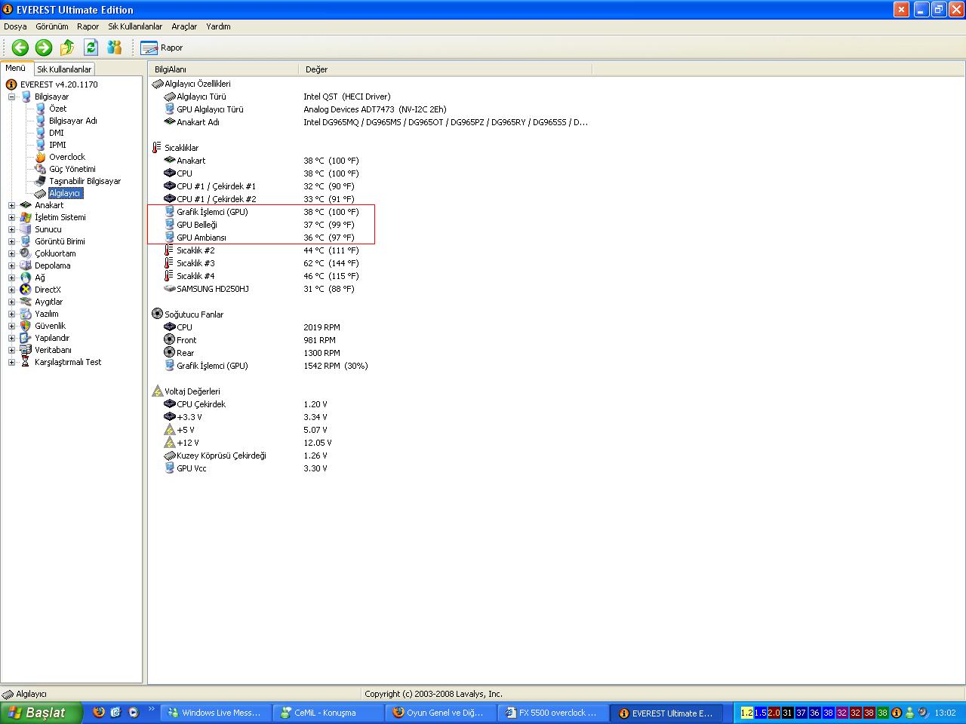The image size is (966, 724).
Task: Click the users icon in toolbar
Action: (x=115, y=48)
